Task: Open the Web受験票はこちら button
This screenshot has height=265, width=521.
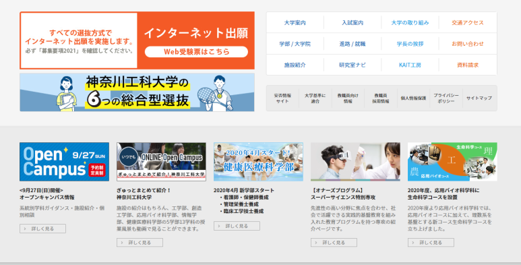Action: [196, 51]
